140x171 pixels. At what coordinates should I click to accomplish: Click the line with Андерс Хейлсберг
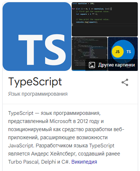point(64,154)
